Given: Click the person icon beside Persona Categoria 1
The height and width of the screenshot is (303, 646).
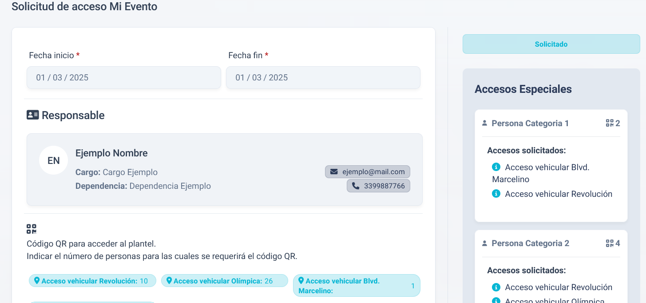Looking at the screenshot, I should click(x=484, y=123).
